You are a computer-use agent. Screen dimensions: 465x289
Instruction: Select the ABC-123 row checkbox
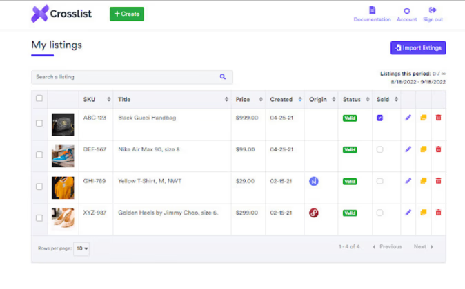pyautogui.click(x=39, y=123)
